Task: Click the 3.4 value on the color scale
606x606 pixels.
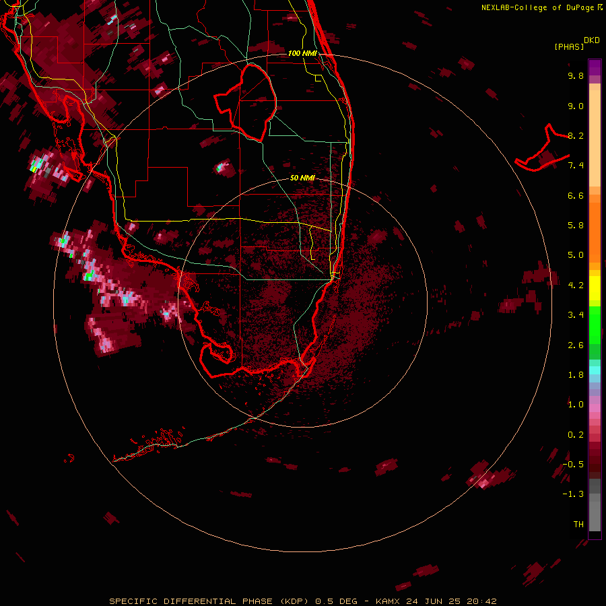Action: point(576,315)
